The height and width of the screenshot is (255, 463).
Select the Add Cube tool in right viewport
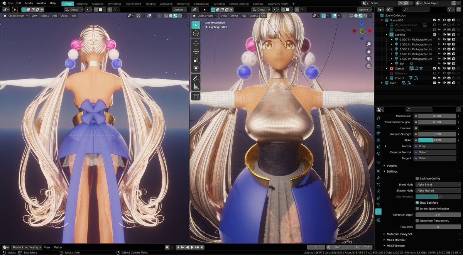(196, 96)
